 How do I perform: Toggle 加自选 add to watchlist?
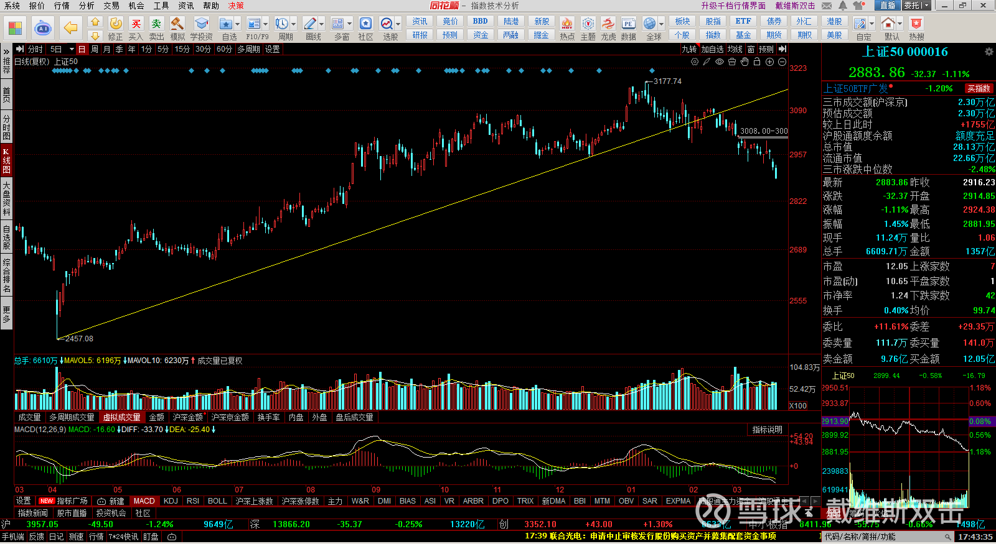pyautogui.click(x=713, y=49)
